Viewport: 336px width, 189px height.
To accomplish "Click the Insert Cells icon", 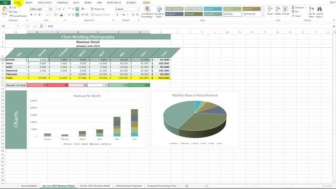I will click(x=270, y=9).
